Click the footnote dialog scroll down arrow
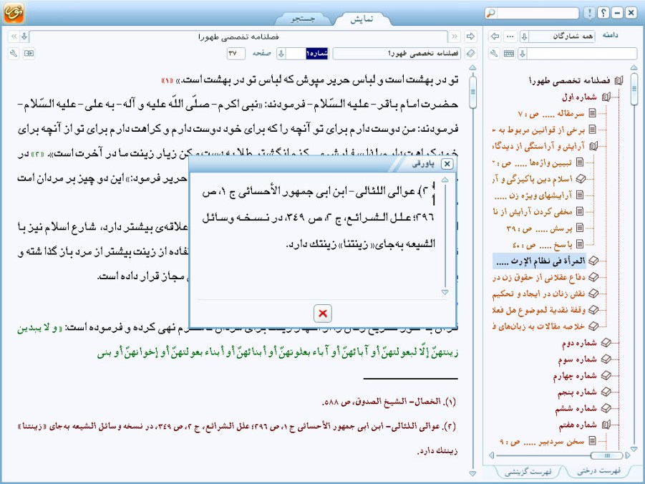The height and width of the screenshot is (484, 645). tap(445, 292)
